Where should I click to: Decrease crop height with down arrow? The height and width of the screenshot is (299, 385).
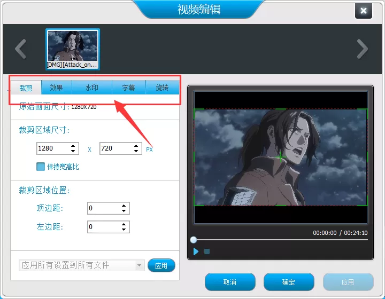136,151
